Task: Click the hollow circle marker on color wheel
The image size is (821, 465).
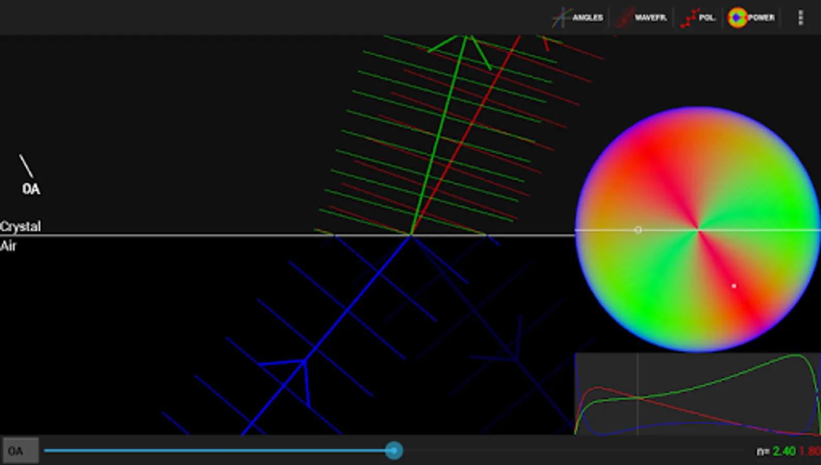Action: pos(638,230)
